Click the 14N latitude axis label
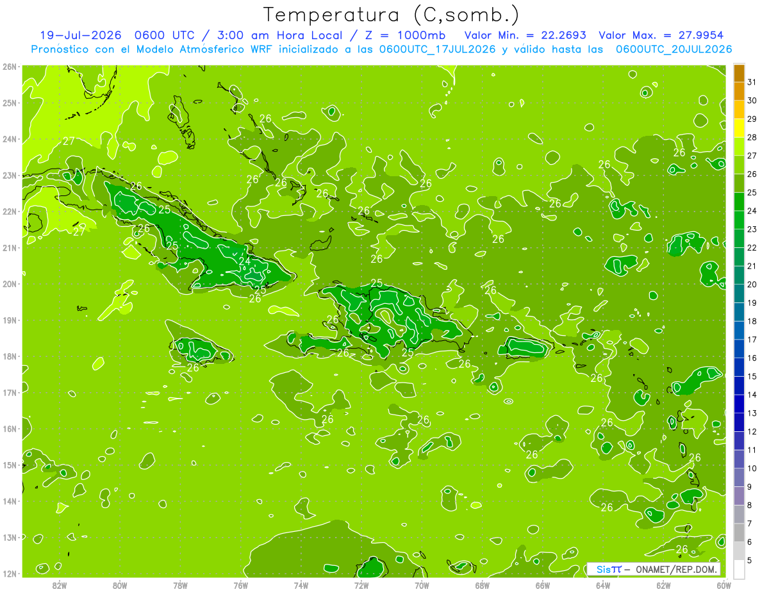 [x=9, y=501]
